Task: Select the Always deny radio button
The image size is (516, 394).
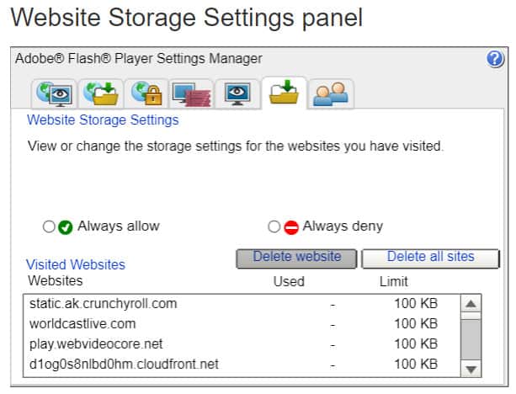Action: 274,226
